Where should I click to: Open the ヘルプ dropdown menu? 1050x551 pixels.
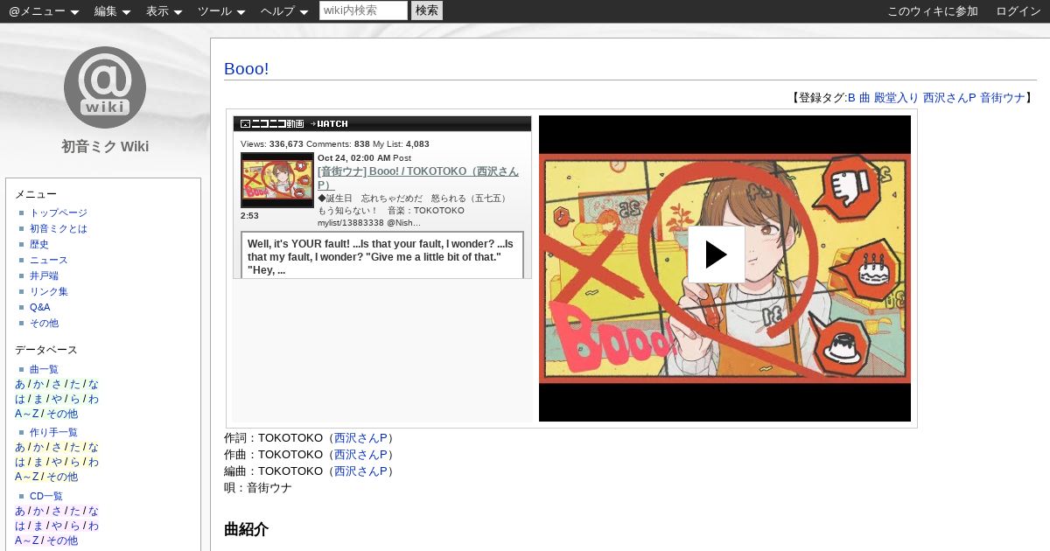(x=284, y=11)
